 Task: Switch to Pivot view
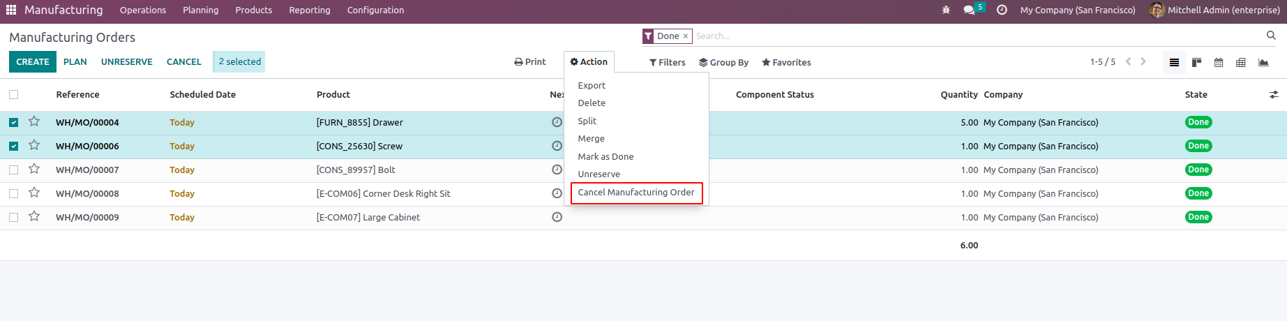(x=1240, y=63)
